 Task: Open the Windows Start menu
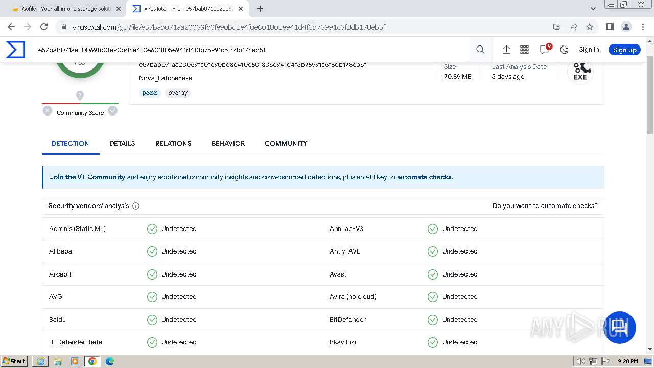(x=14, y=361)
